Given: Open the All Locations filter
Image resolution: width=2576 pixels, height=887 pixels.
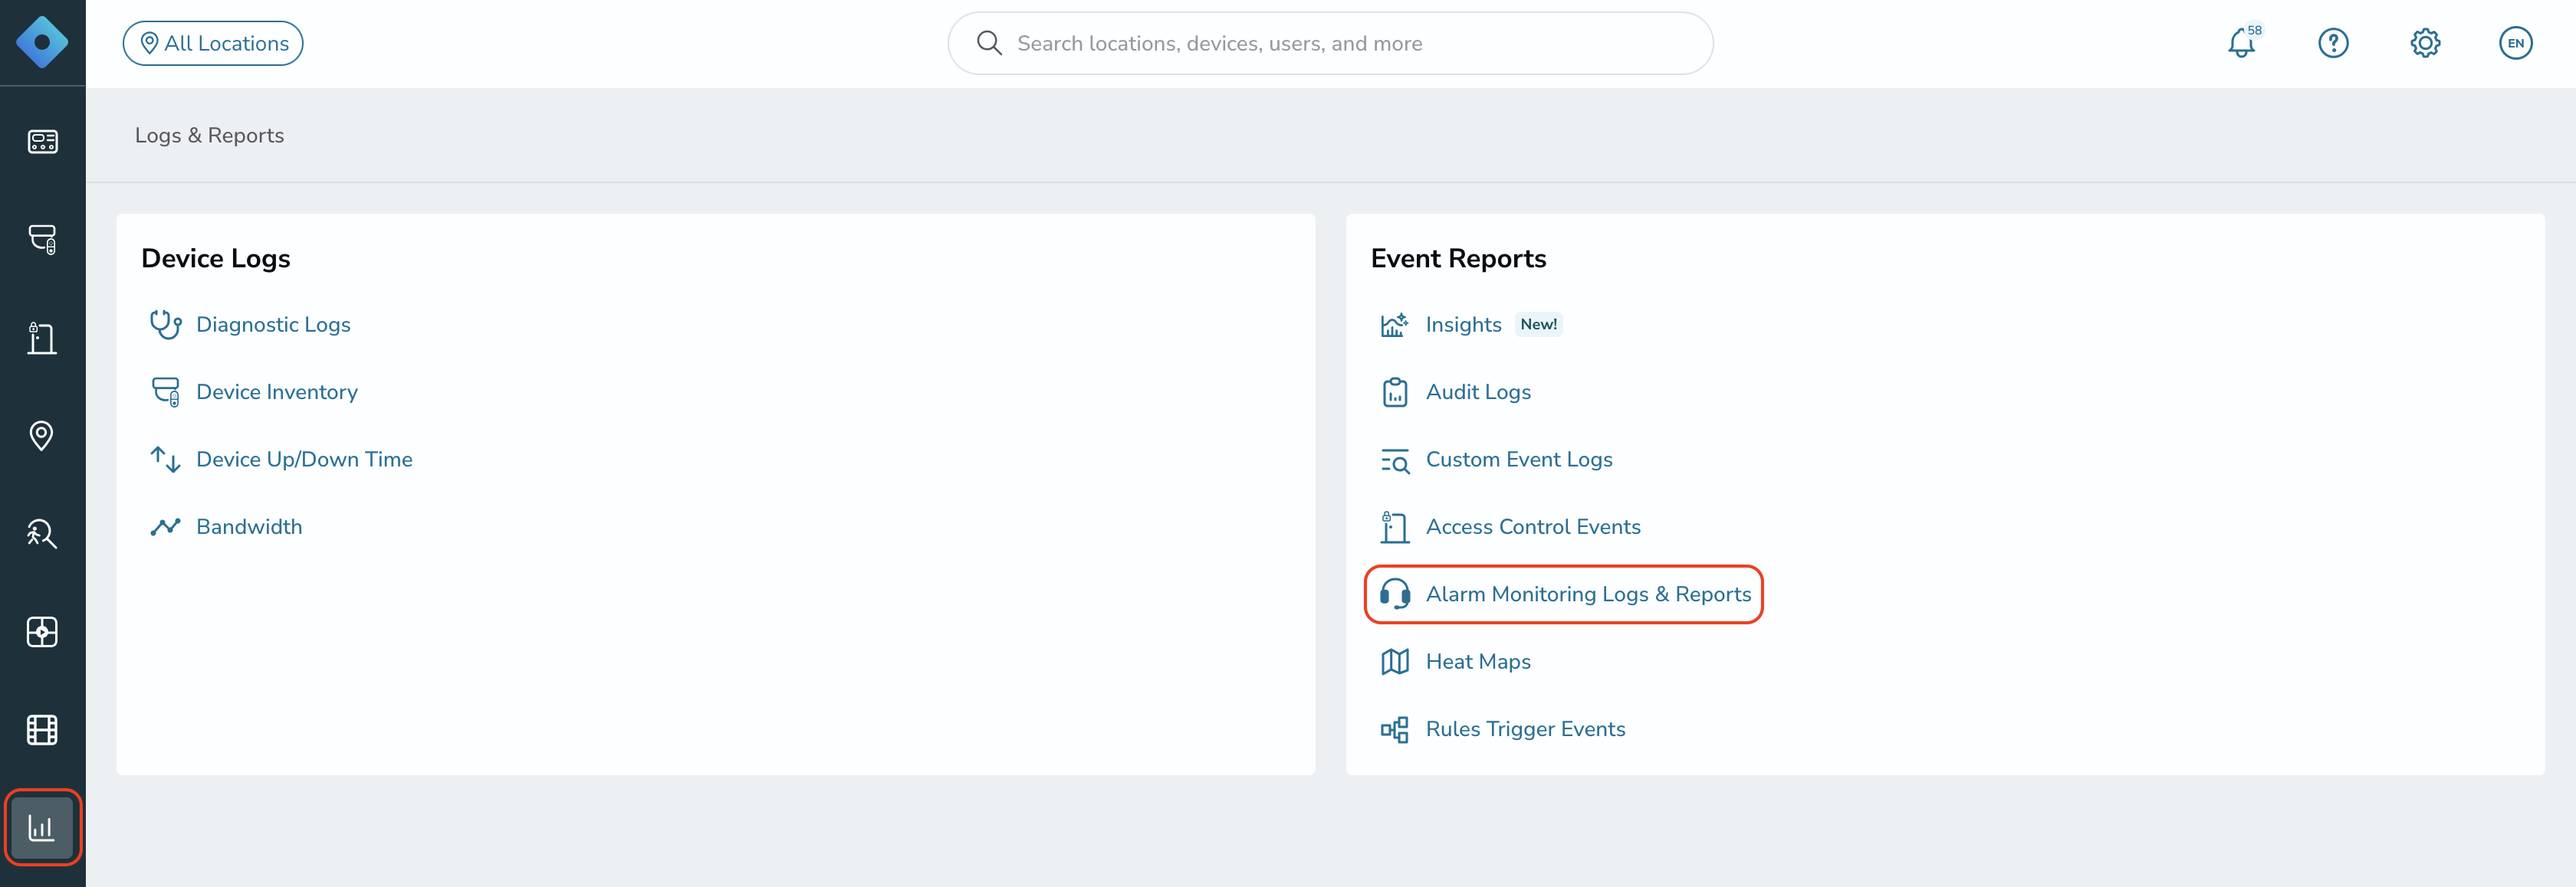Looking at the screenshot, I should [213, 43].
